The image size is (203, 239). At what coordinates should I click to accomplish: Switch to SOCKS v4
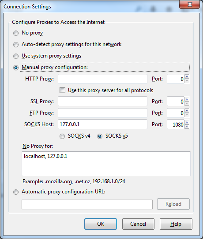click(x=62, y=136)
